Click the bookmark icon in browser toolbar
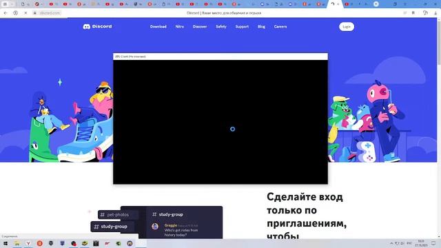The width and height of the screenshot is (441, 248). 413,13
